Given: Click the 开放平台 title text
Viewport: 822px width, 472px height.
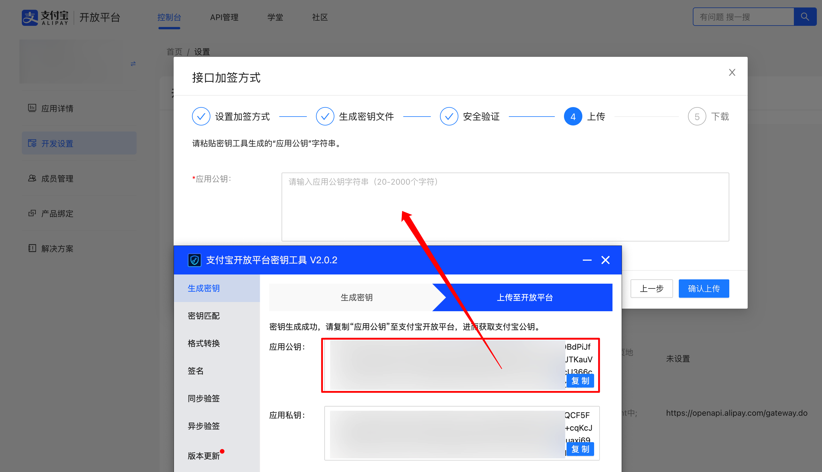Looking at the screenshot, I should coord(100,17).
